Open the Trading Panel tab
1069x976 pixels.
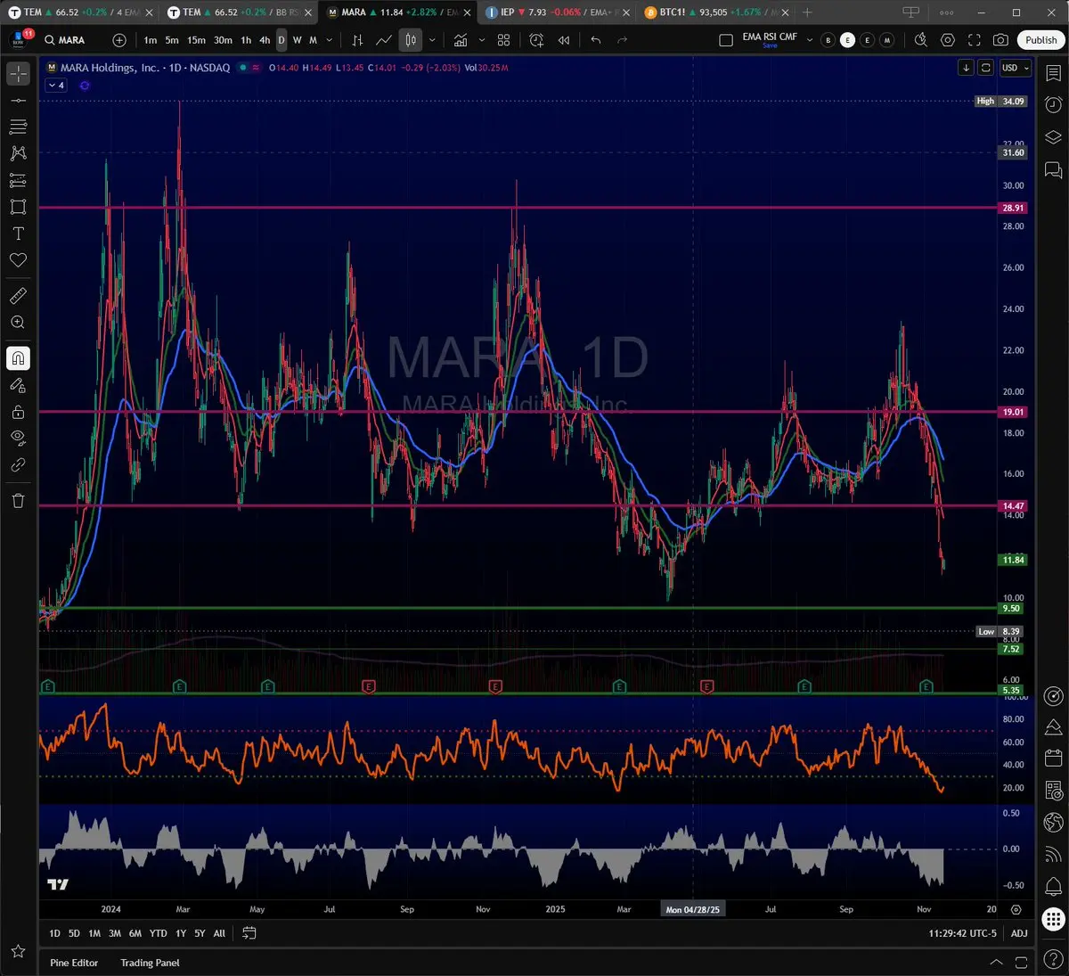(x=150, y=963)
